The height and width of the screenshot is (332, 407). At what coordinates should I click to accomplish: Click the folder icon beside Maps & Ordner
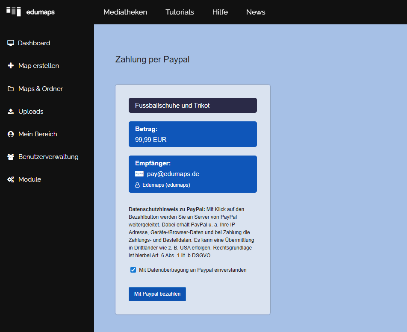point(11,89)
